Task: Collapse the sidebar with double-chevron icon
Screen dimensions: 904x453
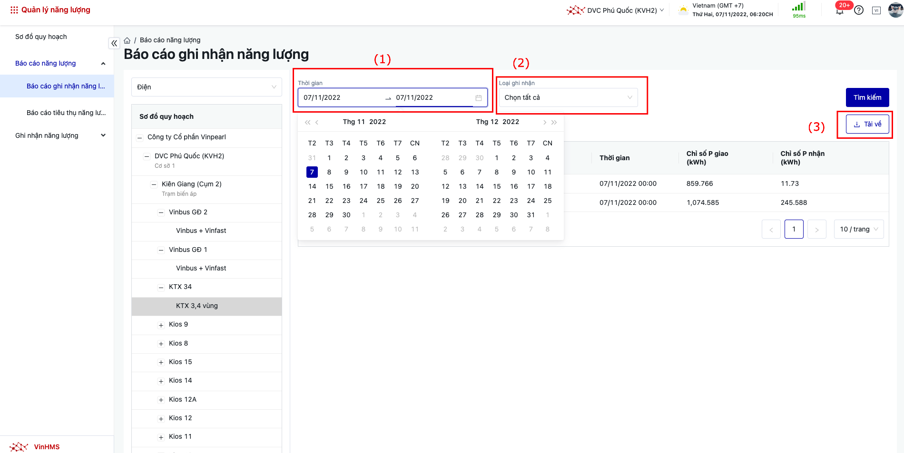Action: [114, 43]
